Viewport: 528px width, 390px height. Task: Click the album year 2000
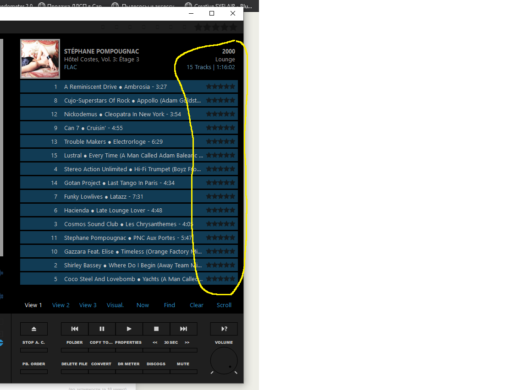pos(228,51)
